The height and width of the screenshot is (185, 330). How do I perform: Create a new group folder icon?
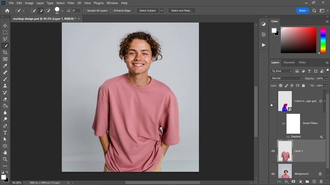[x=307, y=181]
